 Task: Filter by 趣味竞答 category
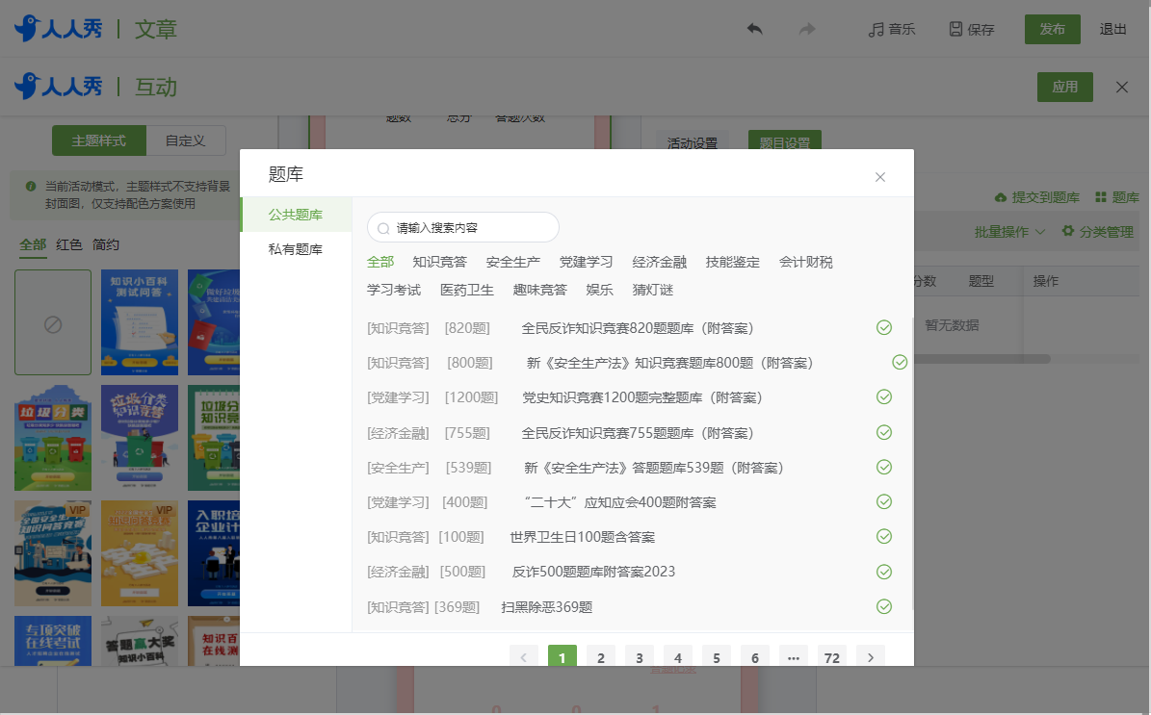click(540, 290)
